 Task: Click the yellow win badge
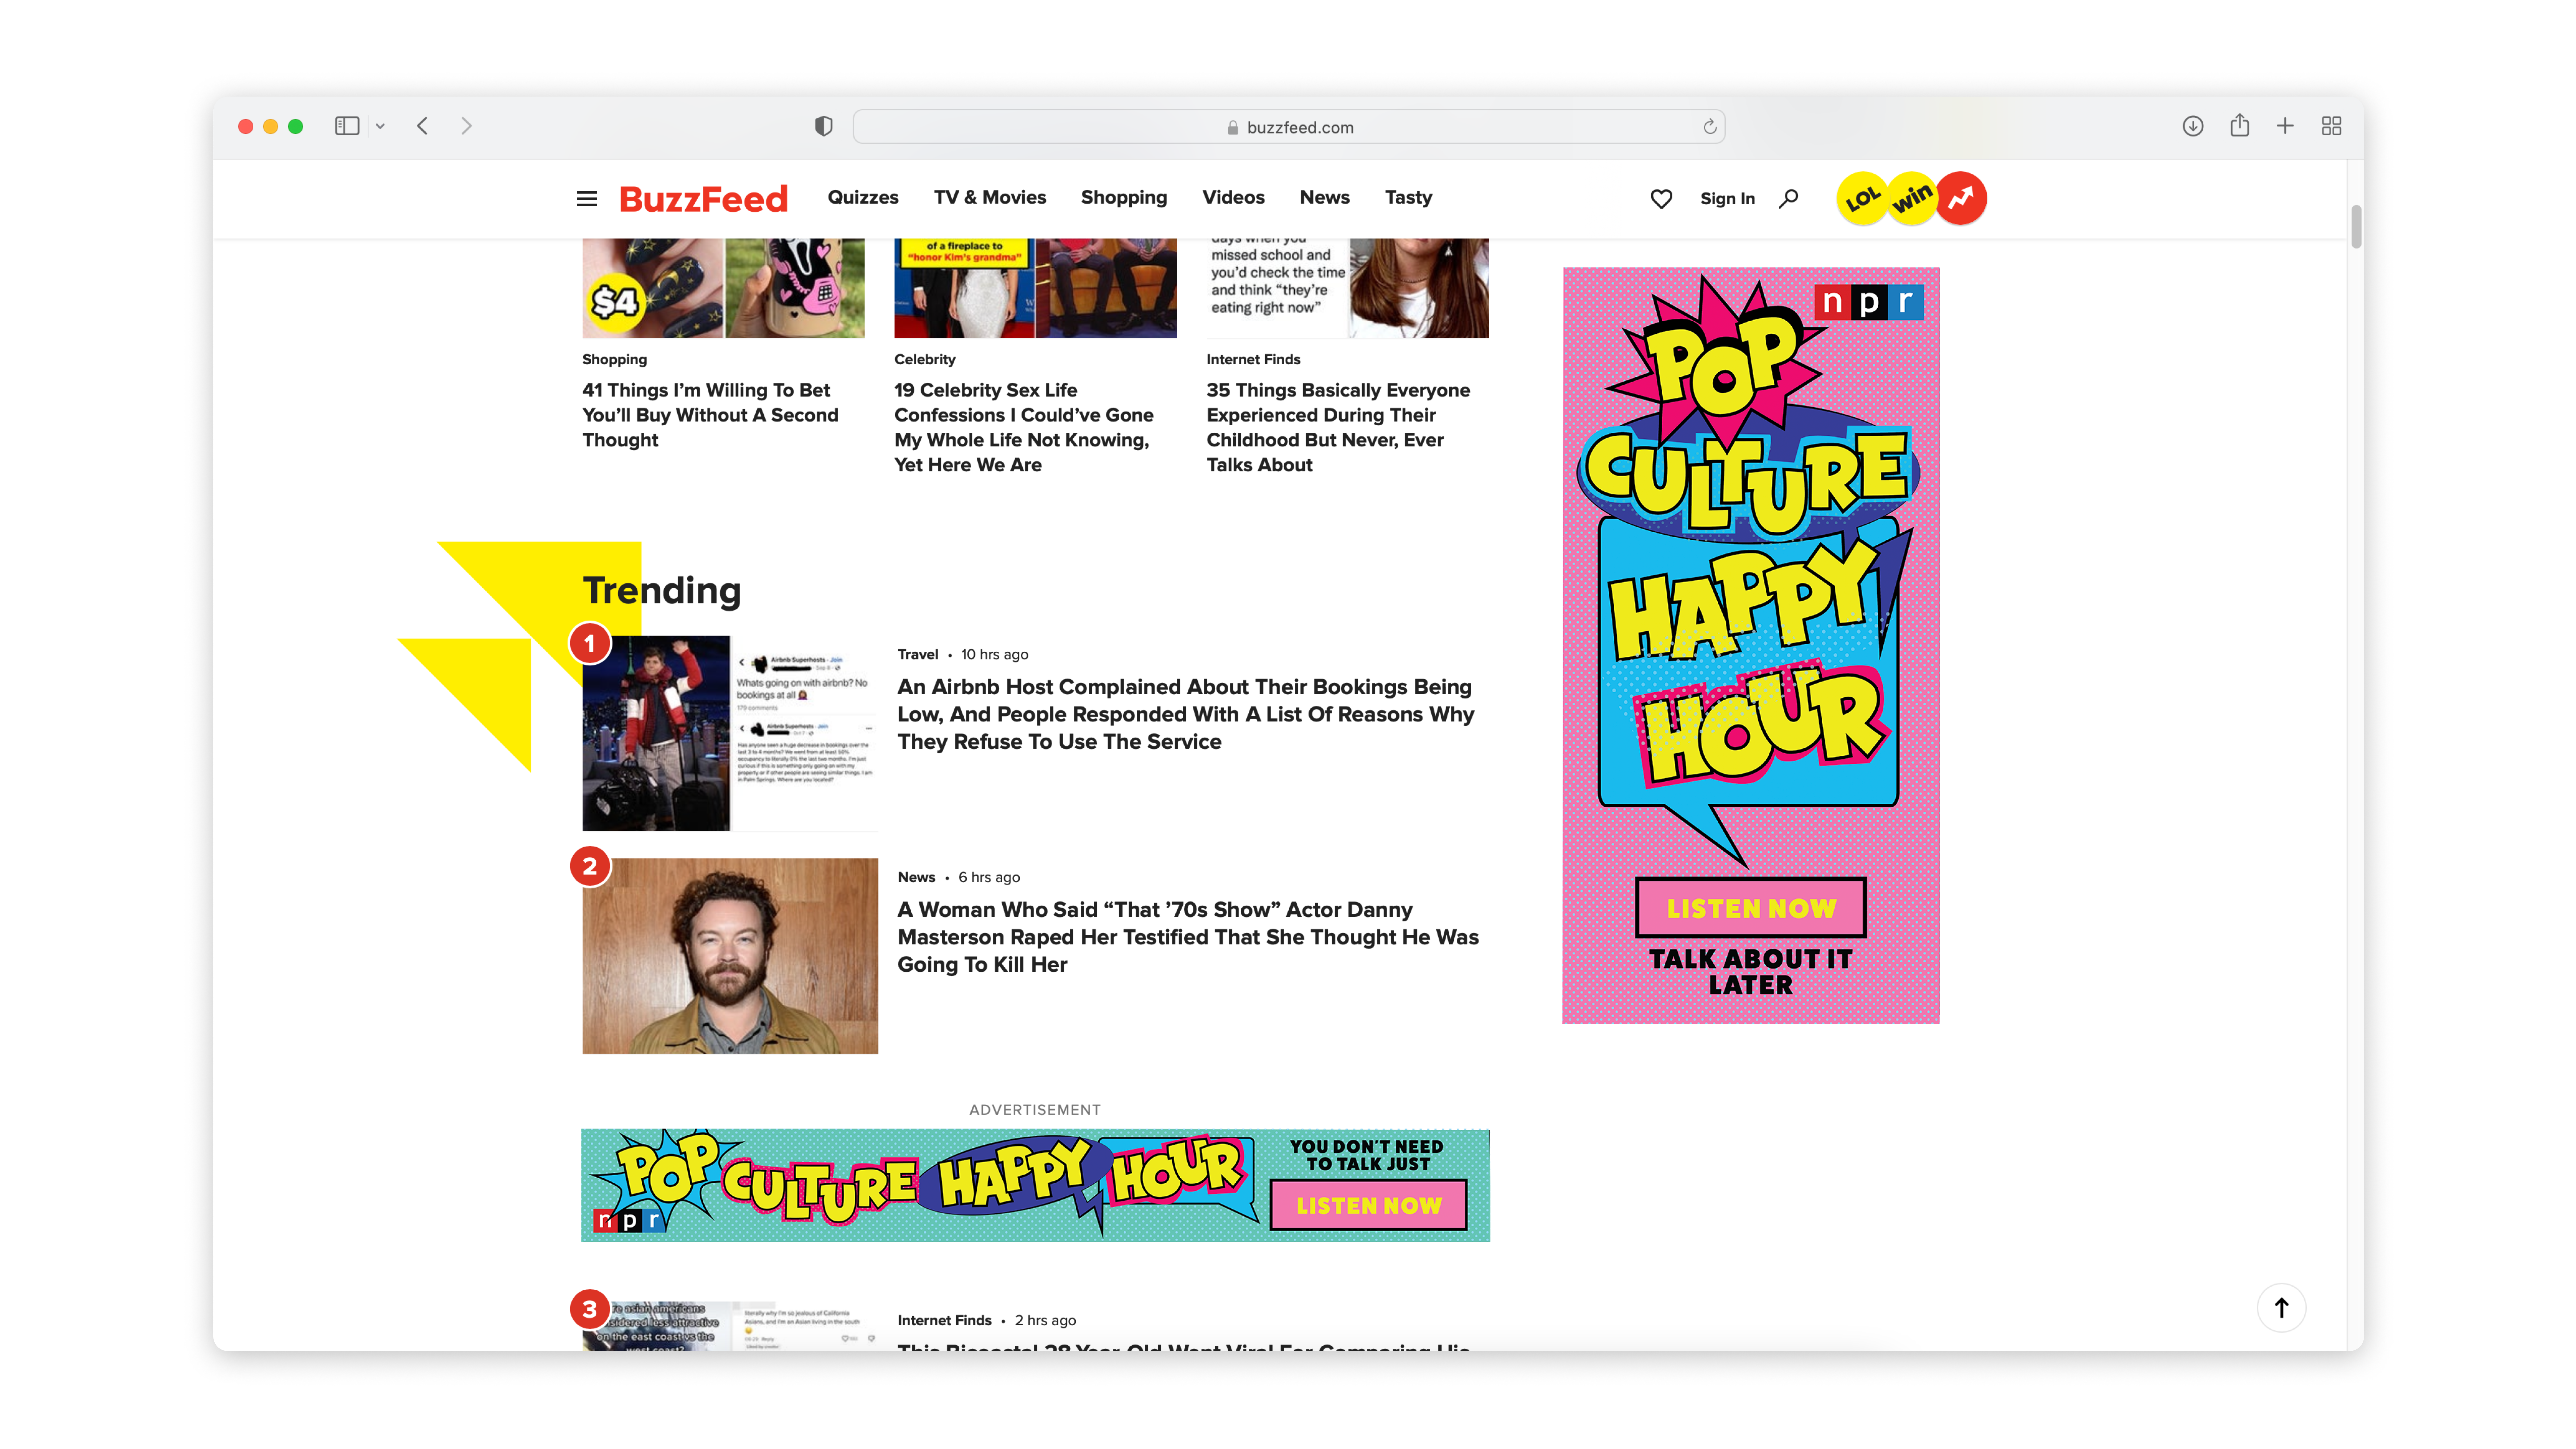[1912, 198]
